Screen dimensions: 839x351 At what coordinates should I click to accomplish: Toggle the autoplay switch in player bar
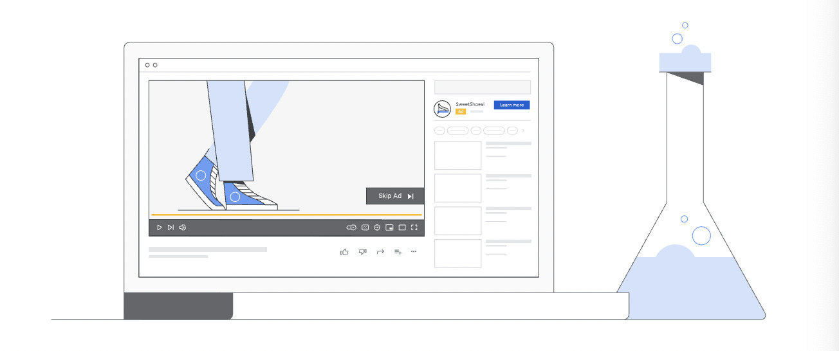click(x=351, y=228)
